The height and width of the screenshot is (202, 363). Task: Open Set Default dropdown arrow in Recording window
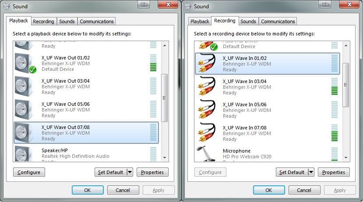[311, 172]
